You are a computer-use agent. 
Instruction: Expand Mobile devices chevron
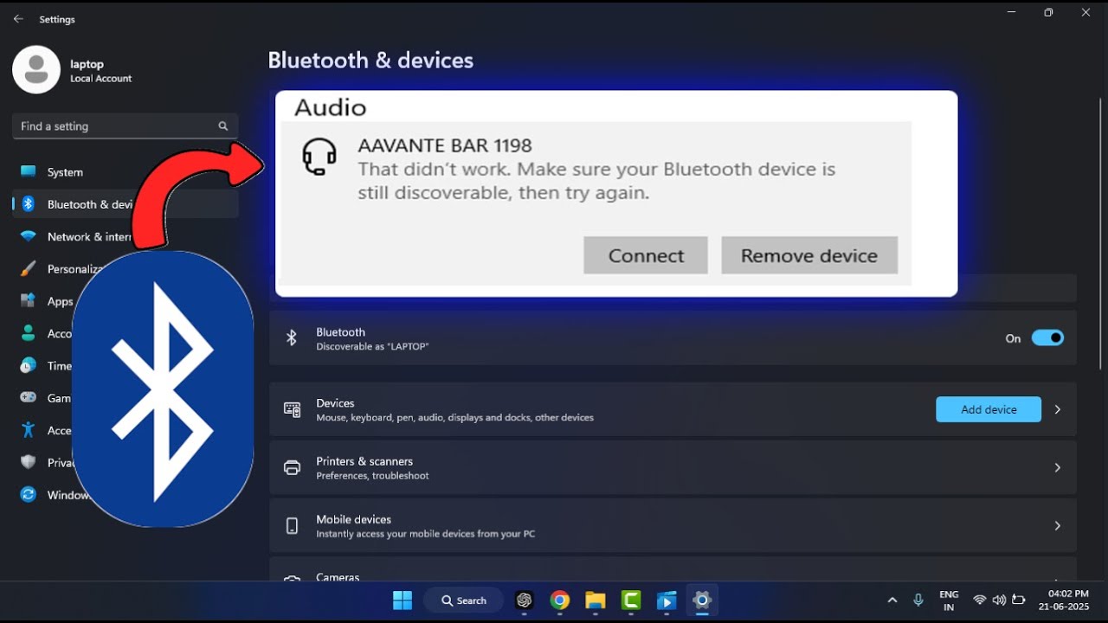[1057, 525]
